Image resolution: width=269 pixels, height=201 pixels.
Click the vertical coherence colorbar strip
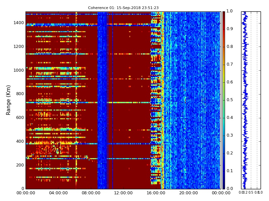coord(224,100)
